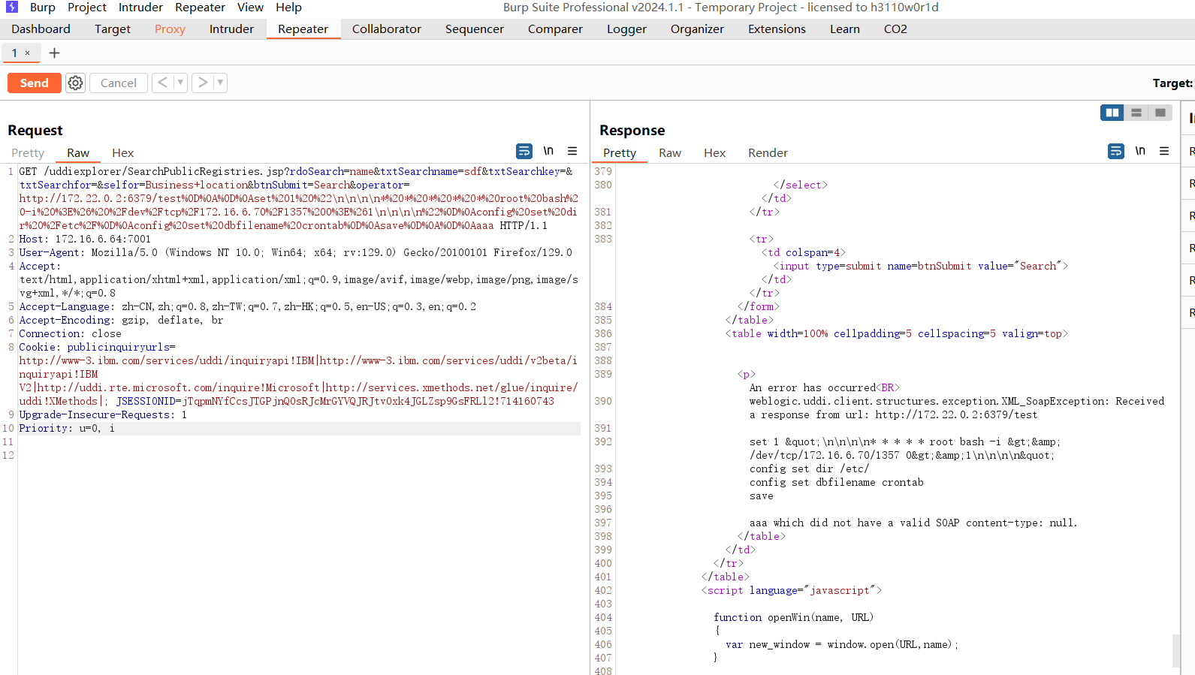Select Request Hex view tab
This screenshot has height=675, width=1195.
(x=123, y=153)
